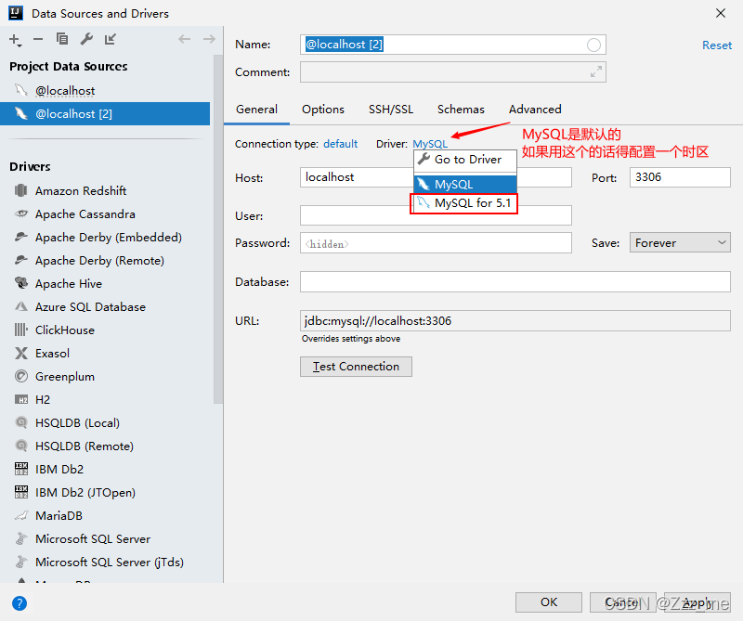Viewport: 743px width, 621px height.
Task: Switch to the Options tab
Action: [x=323, y=110]
